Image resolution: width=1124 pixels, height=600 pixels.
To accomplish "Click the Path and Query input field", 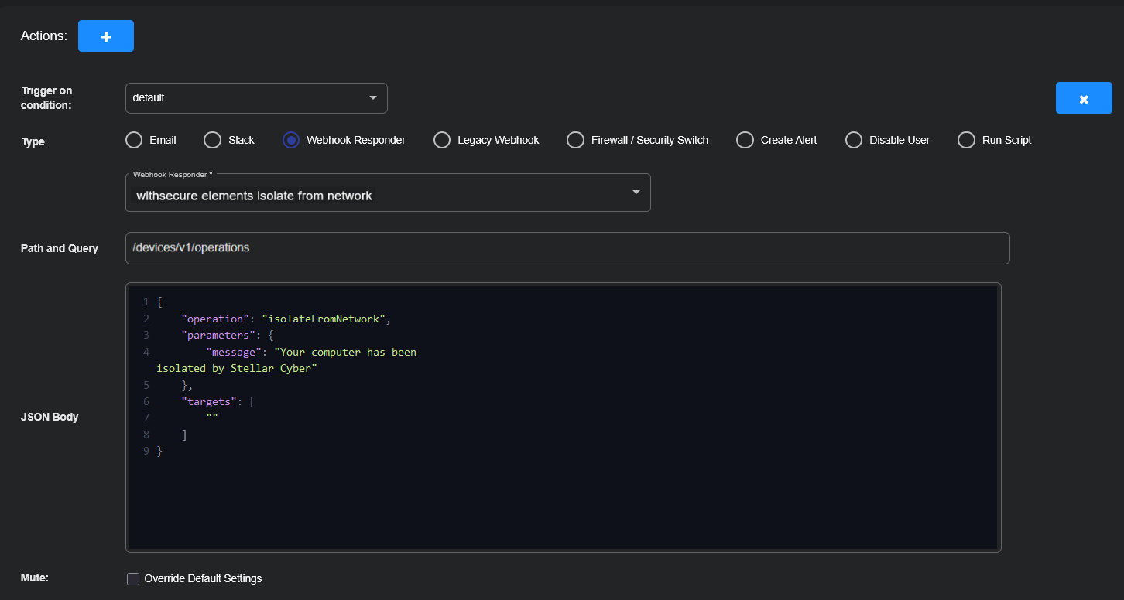I will pyautogui.click(x=567, y=248).
